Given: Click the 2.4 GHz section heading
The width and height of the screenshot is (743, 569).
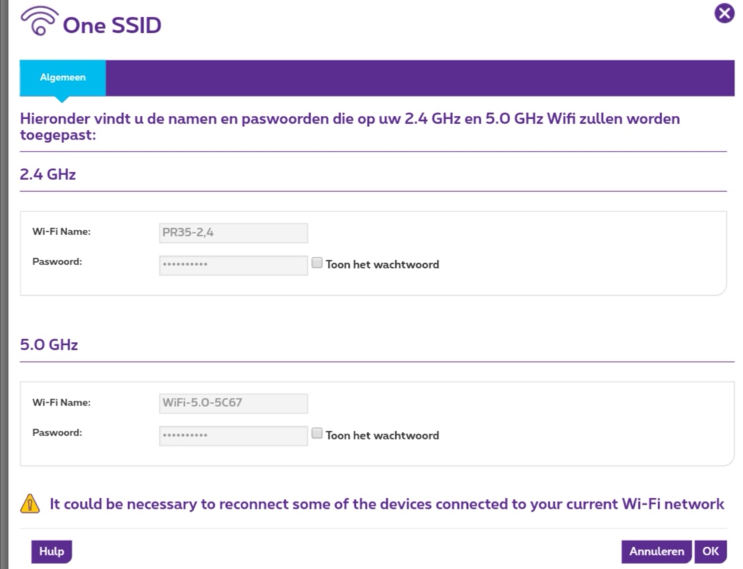Looking at the screenshot, I should pos(47,175).
